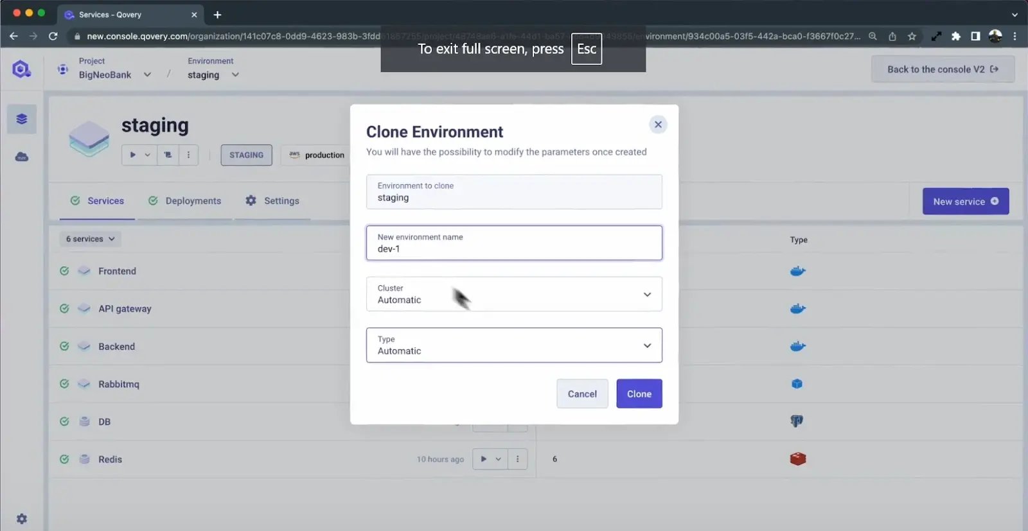The image size is (1028, 531).
Task: Open the browser profile avatar
Action: (x=995, y=36)
